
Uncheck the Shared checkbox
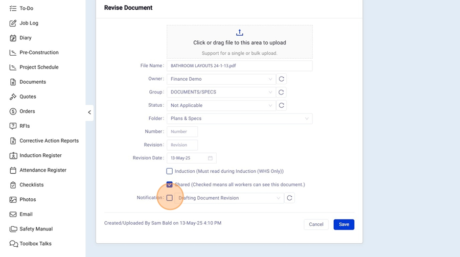tap(170, 184)
